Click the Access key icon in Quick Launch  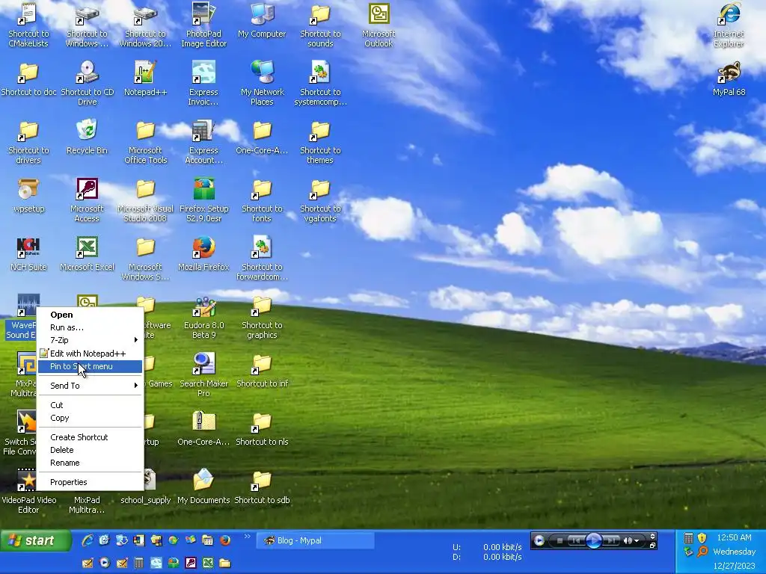191,563
